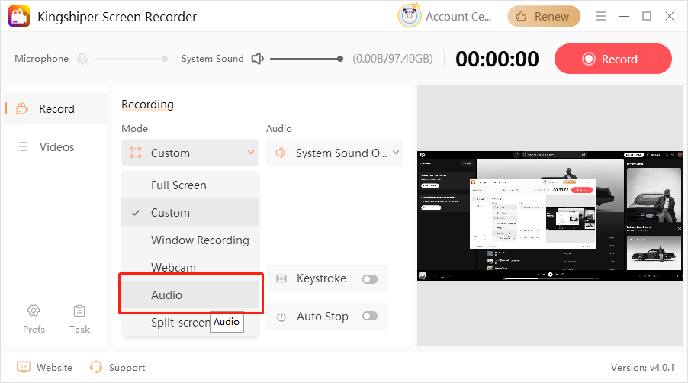The height and width of the screenshot is (383, 688).
Task: Click the Recording section heading
Action: pyautogui.click(x=147, y=105)
